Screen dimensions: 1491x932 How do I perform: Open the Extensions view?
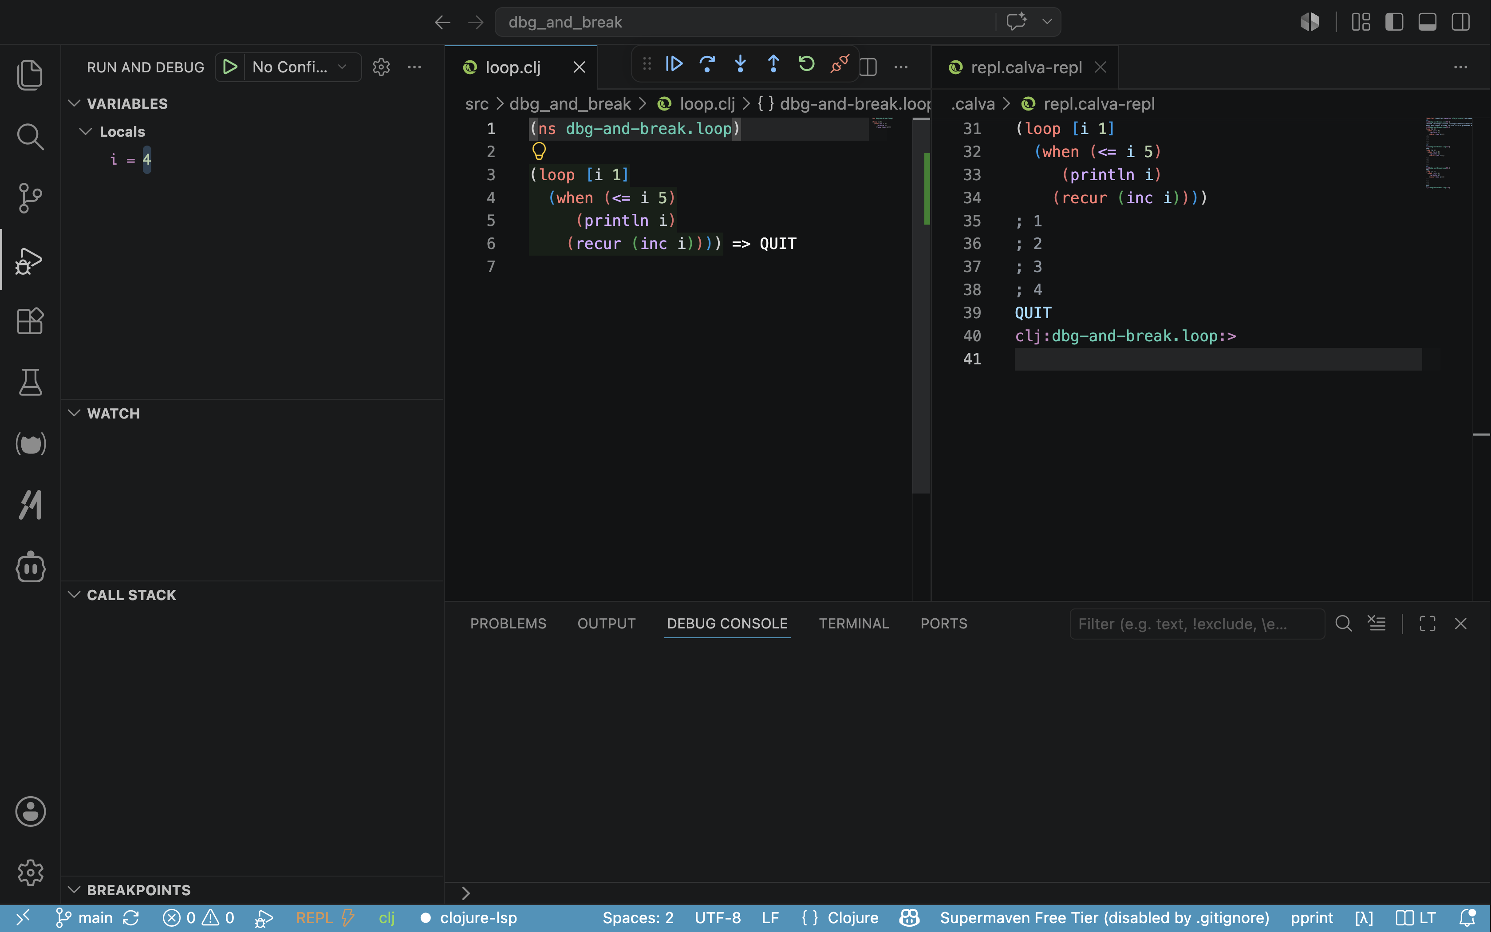click(30, 321)
